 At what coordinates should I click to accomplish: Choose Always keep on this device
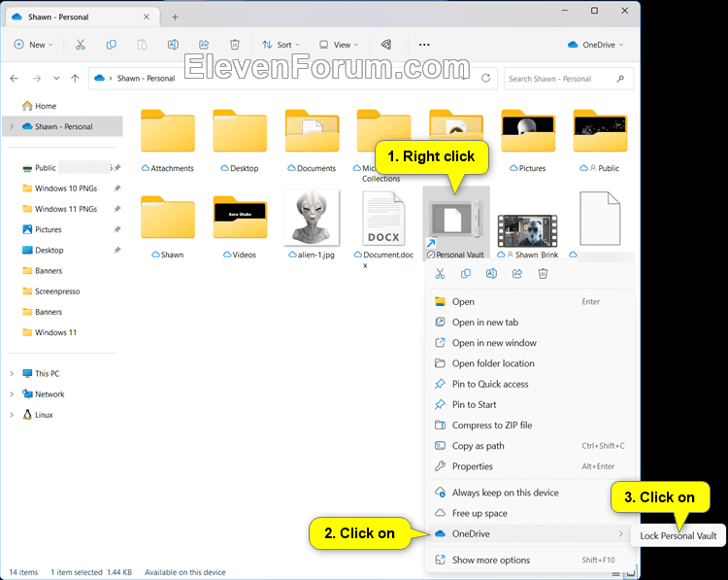click(x=529, y=493)
